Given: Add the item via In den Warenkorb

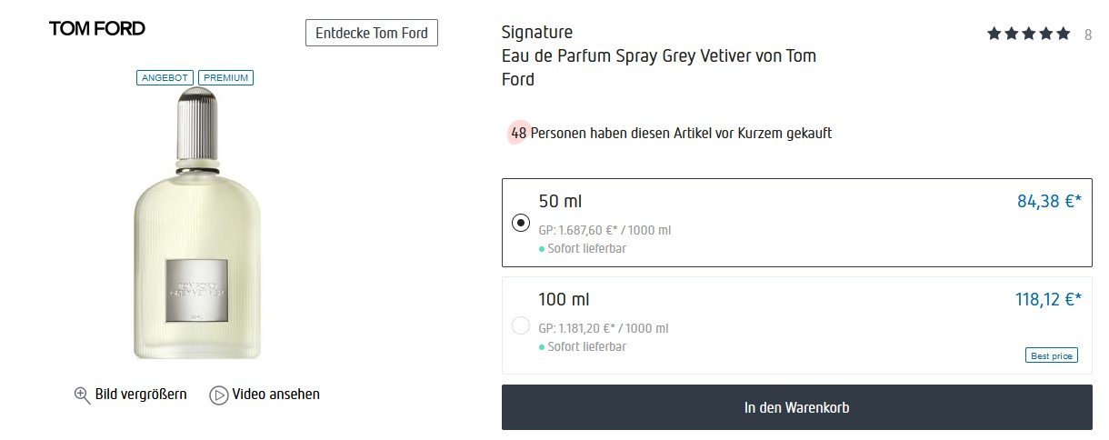Looking at the screenshot, I should 796,407.
